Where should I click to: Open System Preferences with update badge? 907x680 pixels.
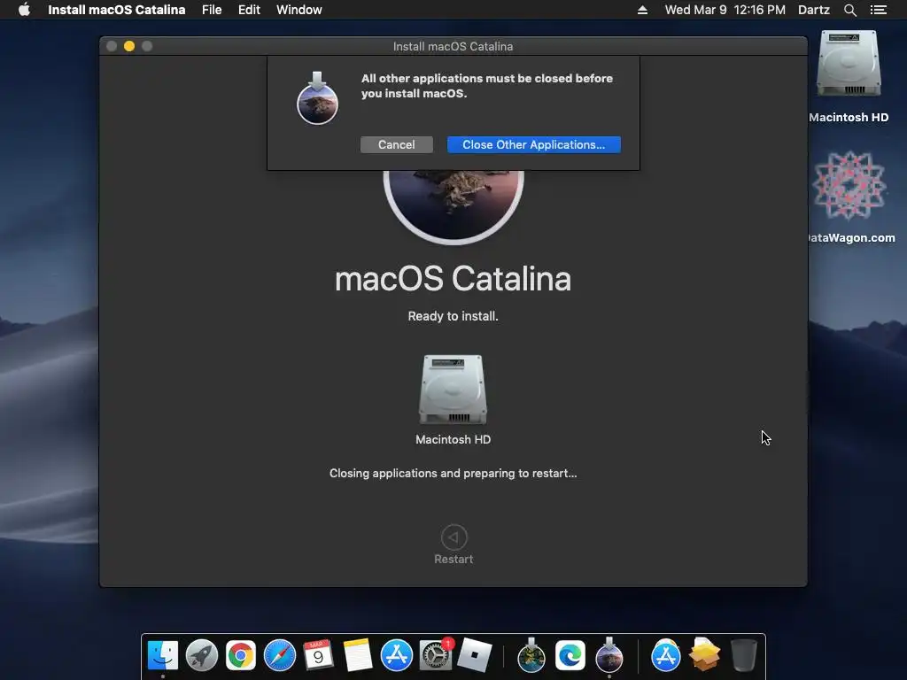436,655
